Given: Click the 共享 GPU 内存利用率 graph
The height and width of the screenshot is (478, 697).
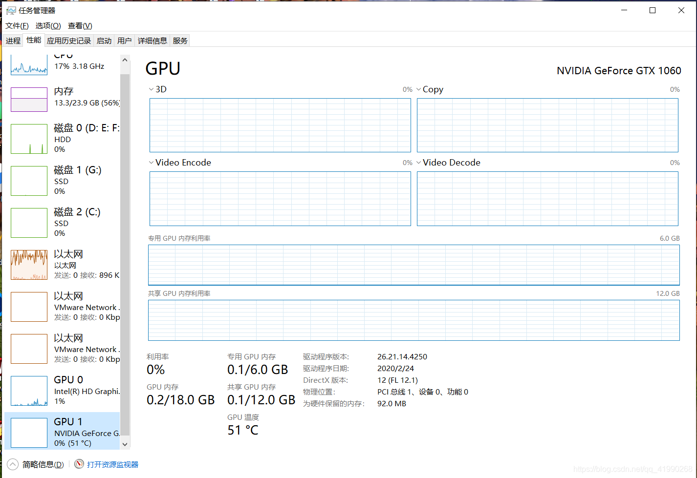Looking at the screenshot, I should [414, 320].
